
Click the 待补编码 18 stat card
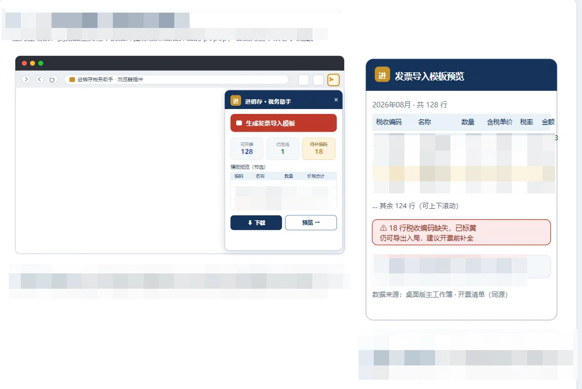click(x=319, y=148)
